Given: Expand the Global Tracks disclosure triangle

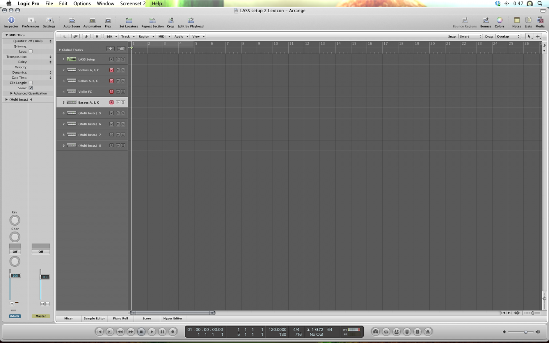Looking at the screenshot, I should click(60, 50).
